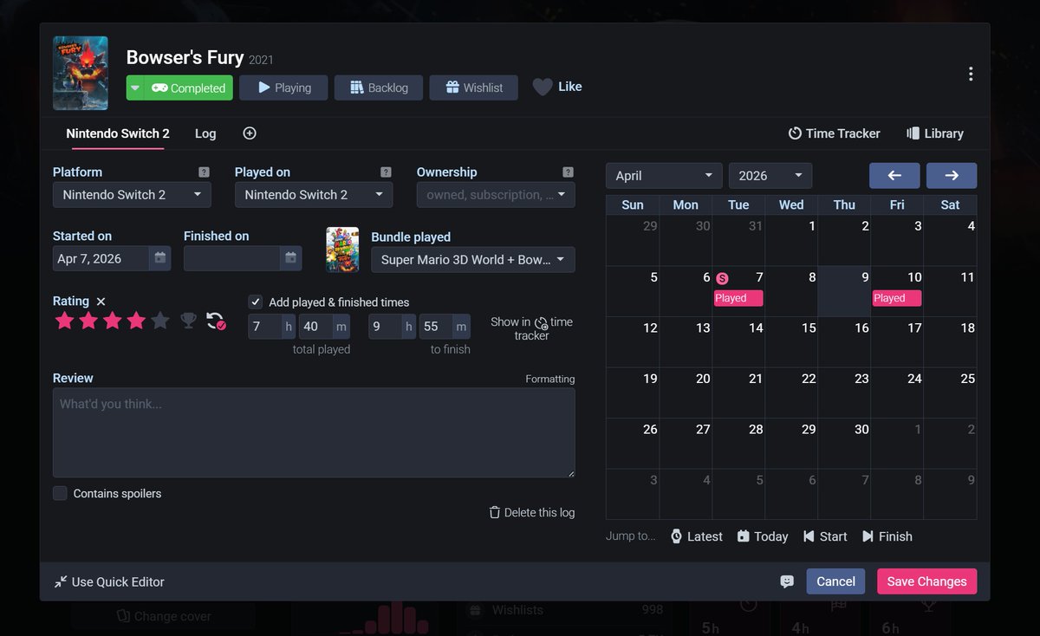Set rating to two stars
The height and width of the screenshot is (636, 1040).
[x=88, y=321]
